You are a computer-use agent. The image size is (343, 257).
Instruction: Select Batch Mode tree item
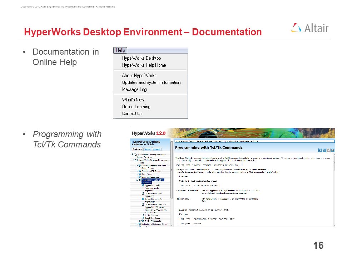147,174
